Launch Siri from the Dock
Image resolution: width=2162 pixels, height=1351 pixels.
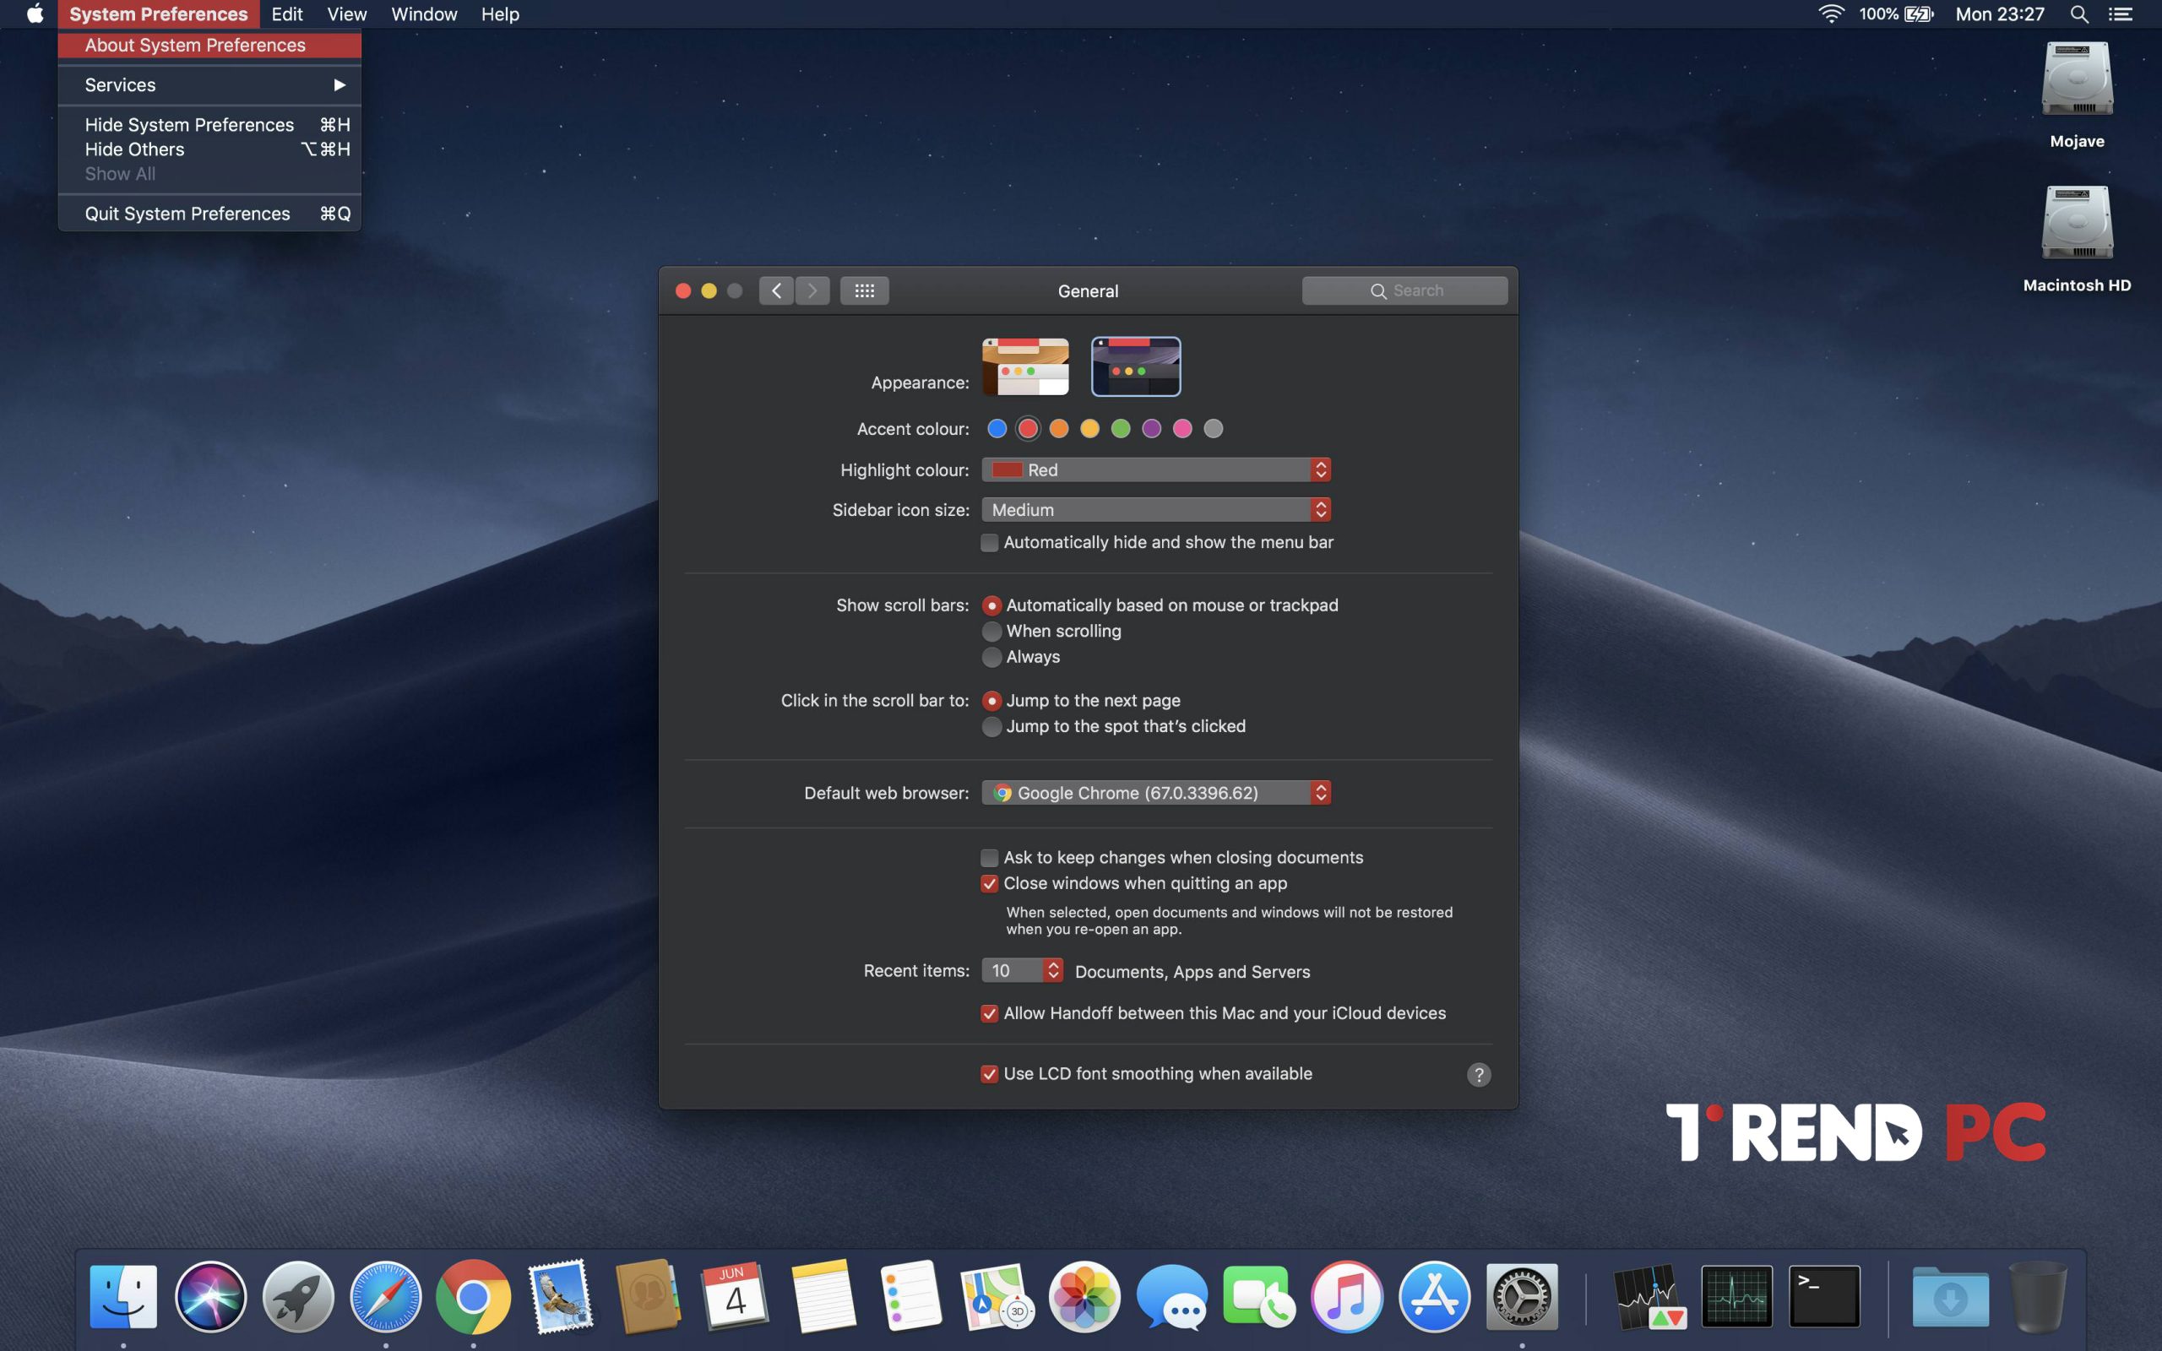point(211,1295)
